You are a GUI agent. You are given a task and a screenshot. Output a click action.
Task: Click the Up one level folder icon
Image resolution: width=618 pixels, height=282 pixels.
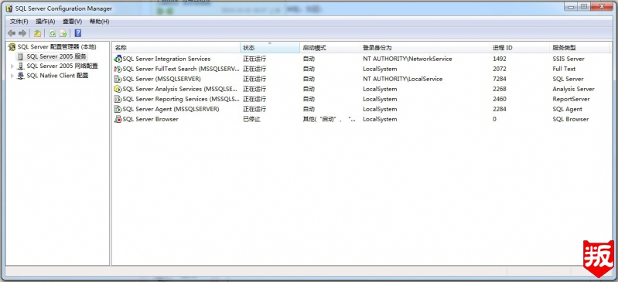click(x=37, y=33)
